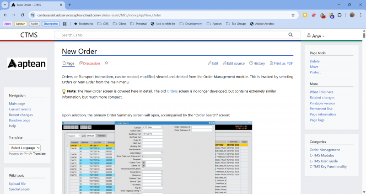Image resolution: width=366 pixels, height=194 pixels.
Task: Click the Aptean logo image
Action: (27, 63)
